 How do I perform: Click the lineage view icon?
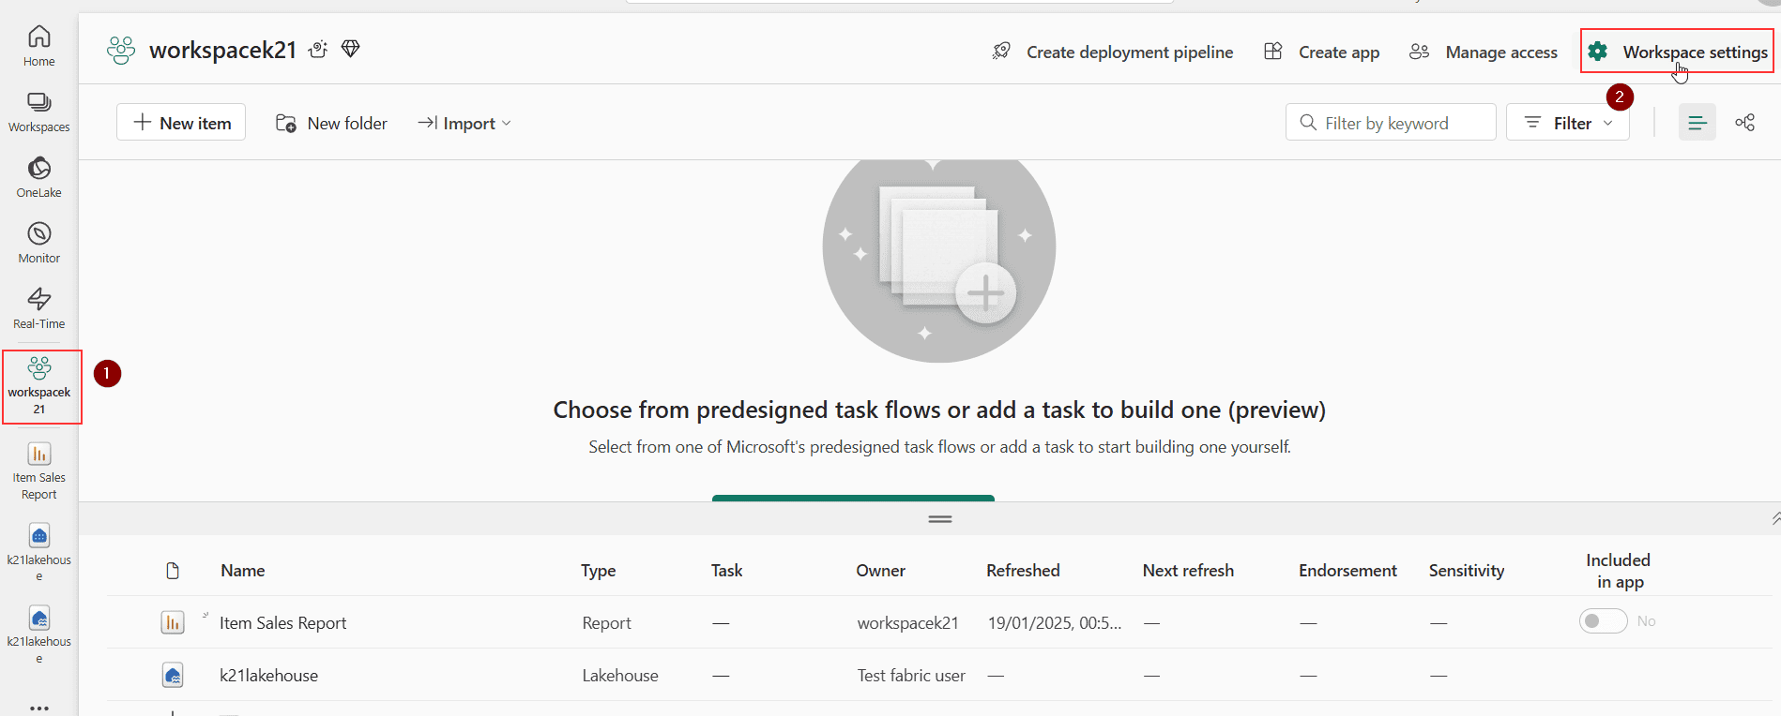click(1744, 123)
